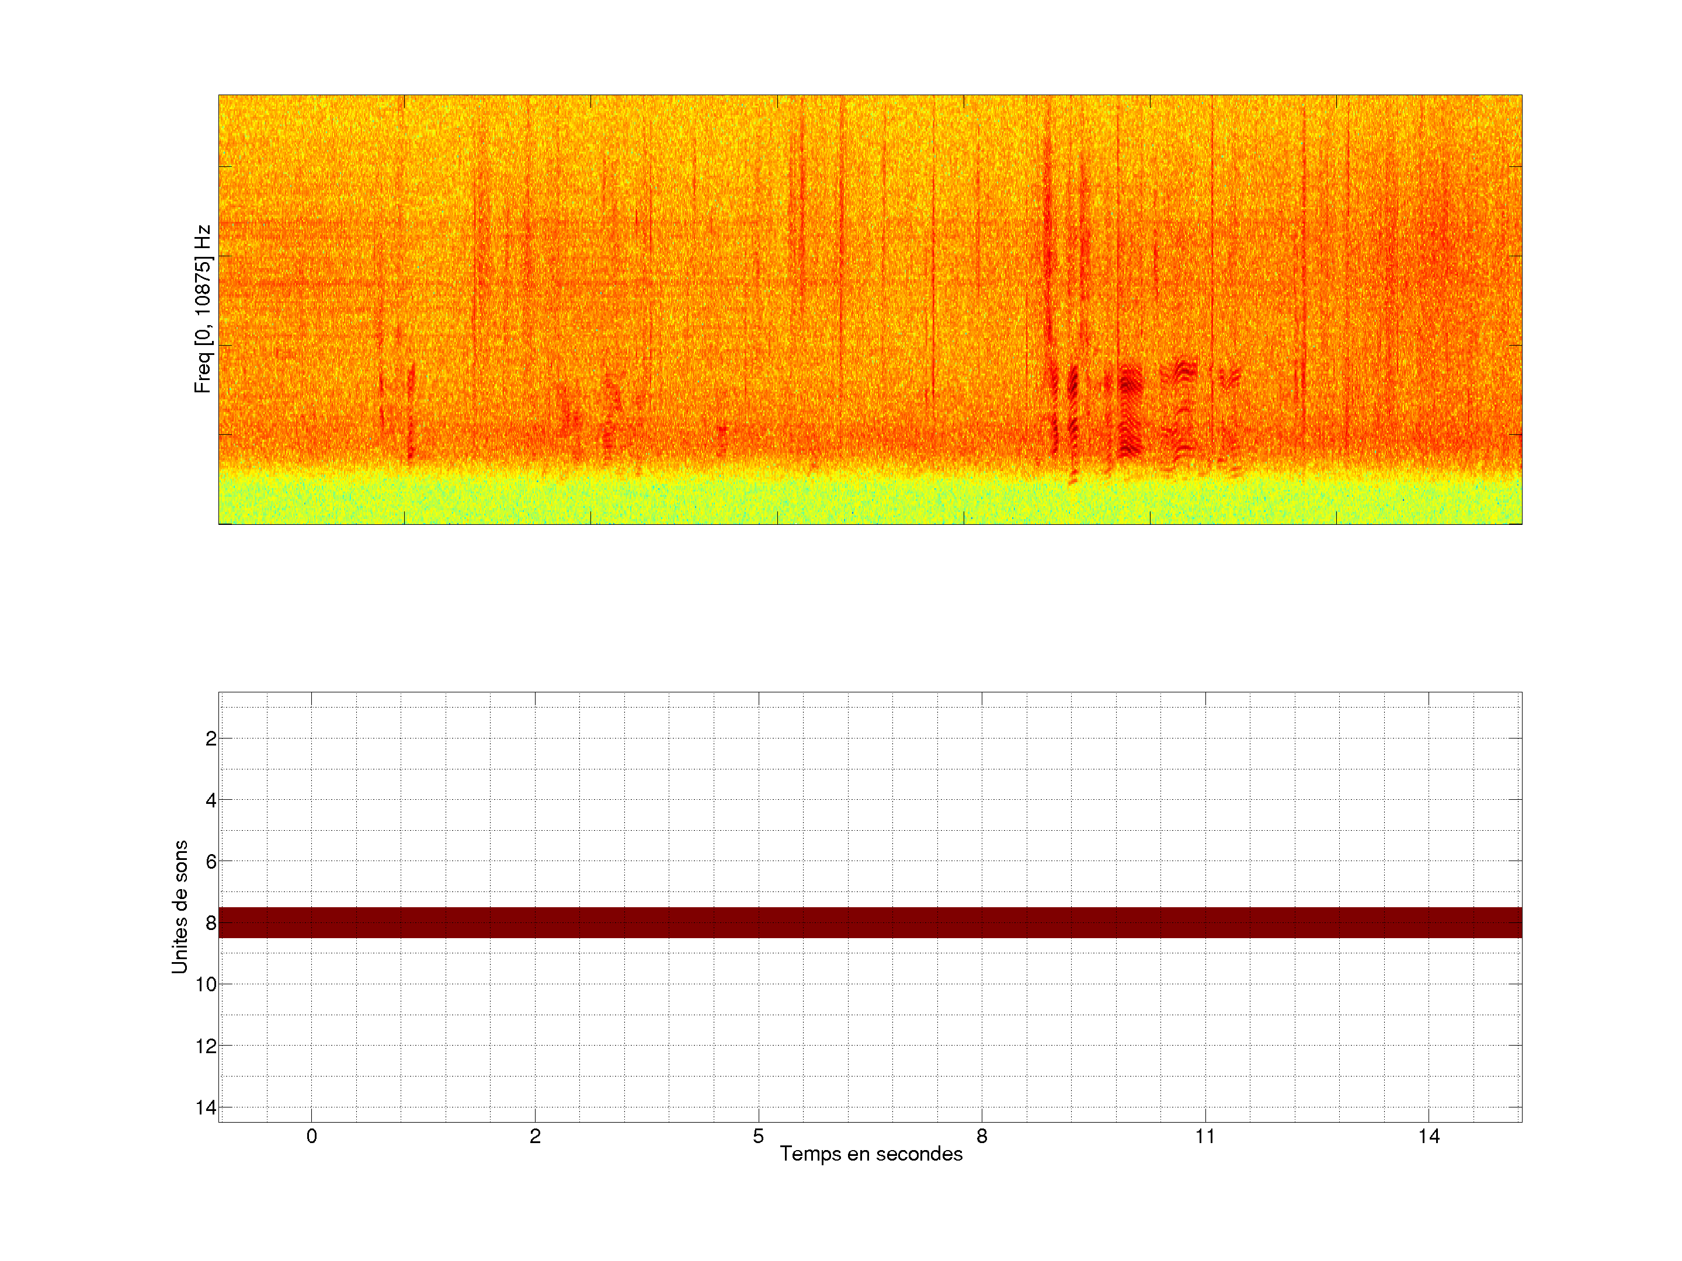Click y-axis tick label 6

click(x=211, y=862)
